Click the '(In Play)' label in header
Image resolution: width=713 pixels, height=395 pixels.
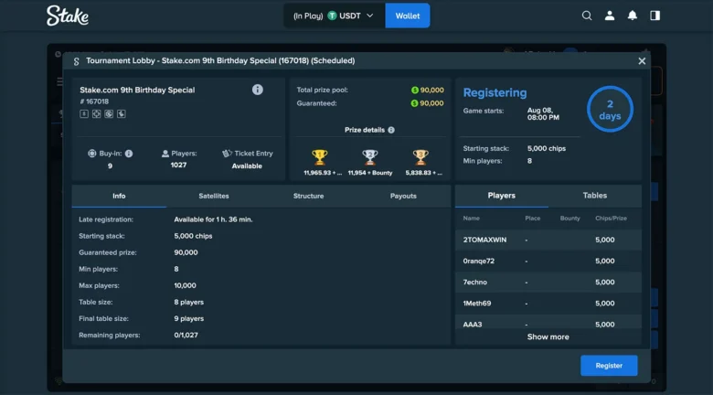click(x=308, y=16)
